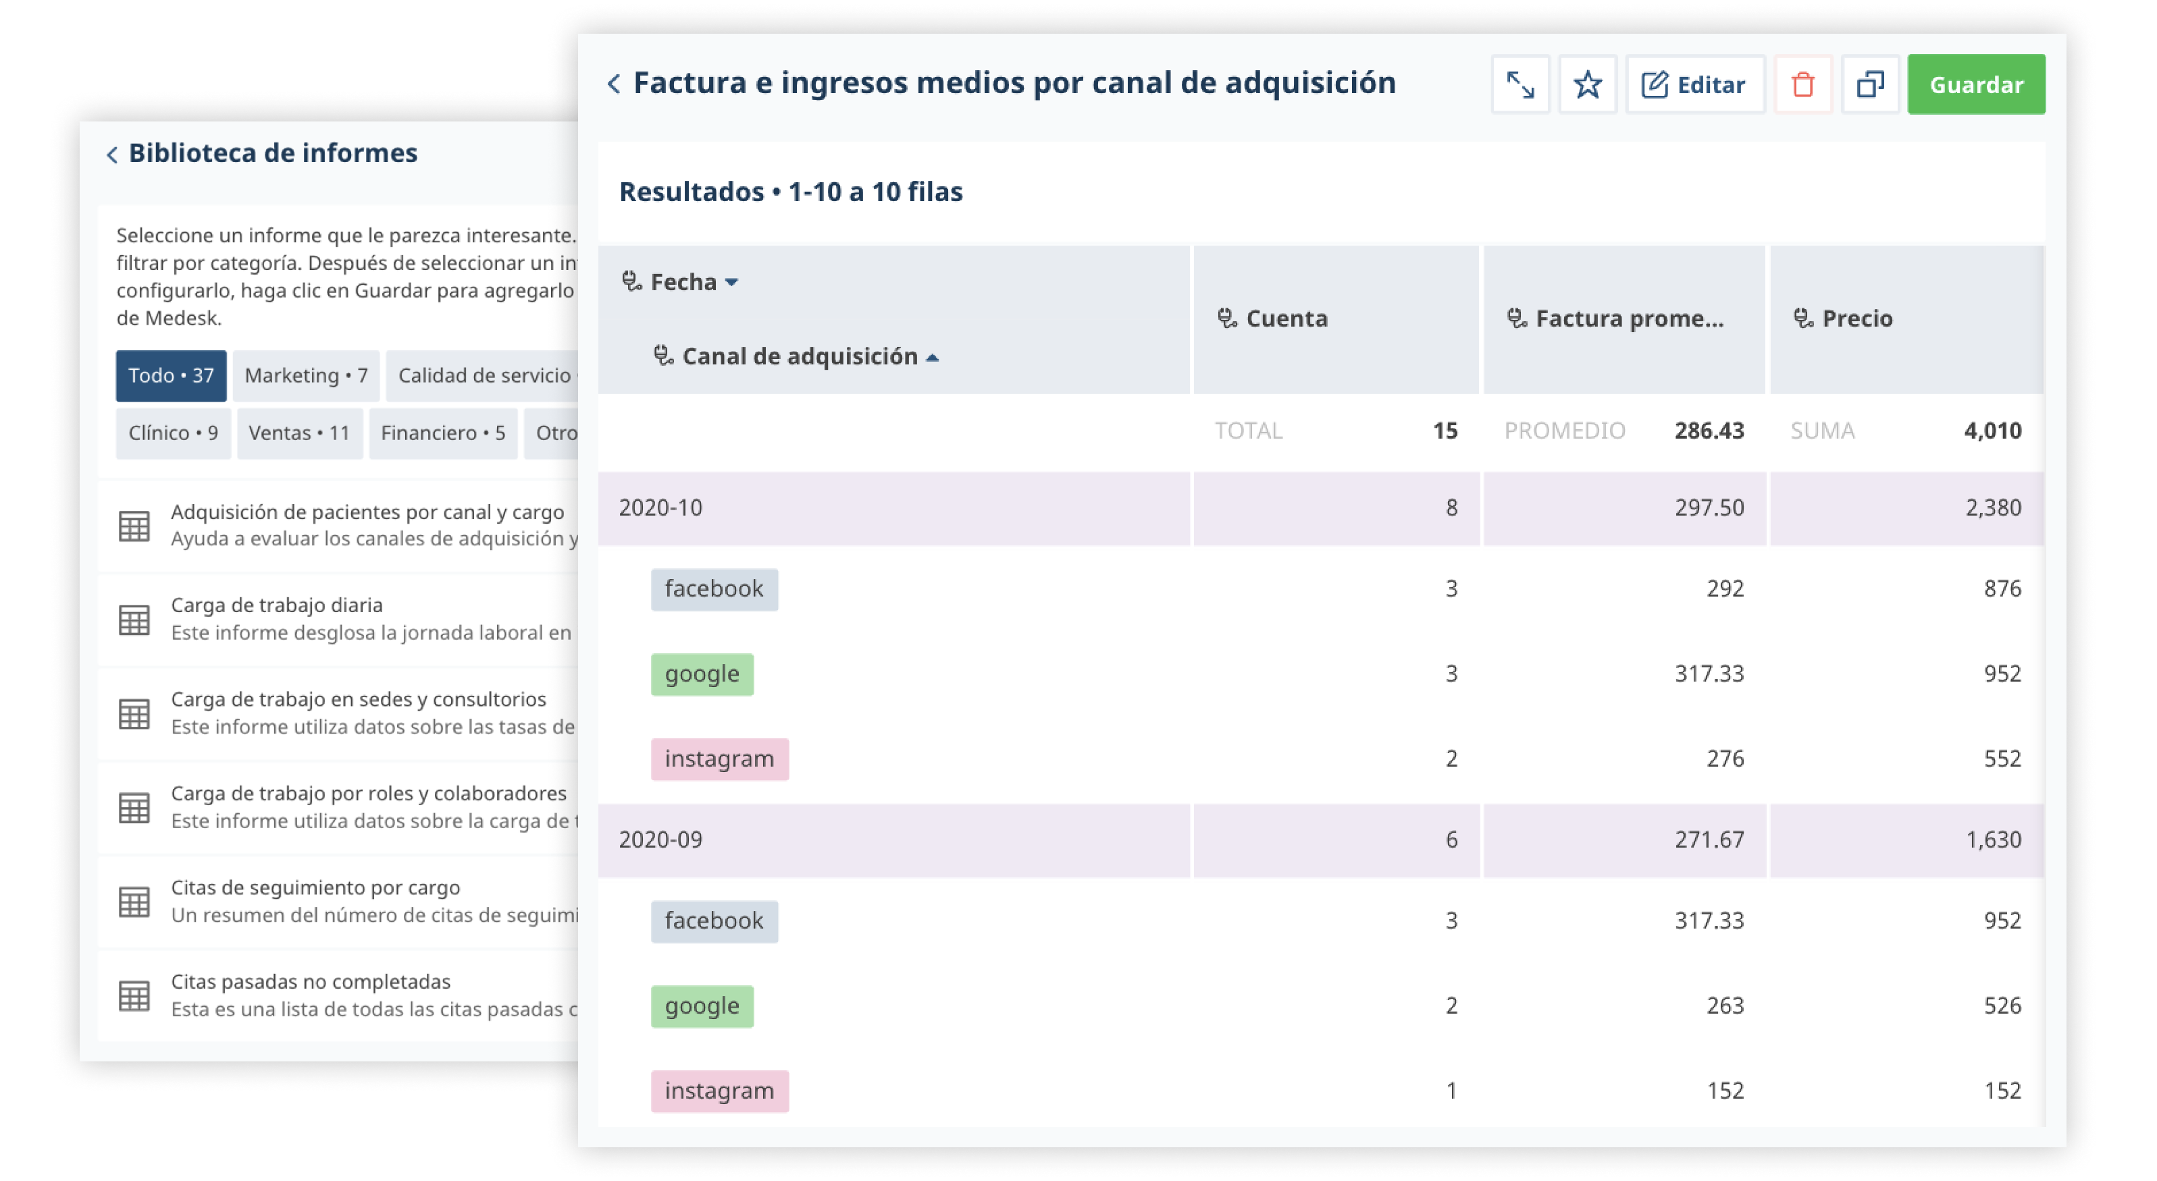Select the Clínico • 9 category filter
2157x1181 pixels.
[x=172, y=433]
